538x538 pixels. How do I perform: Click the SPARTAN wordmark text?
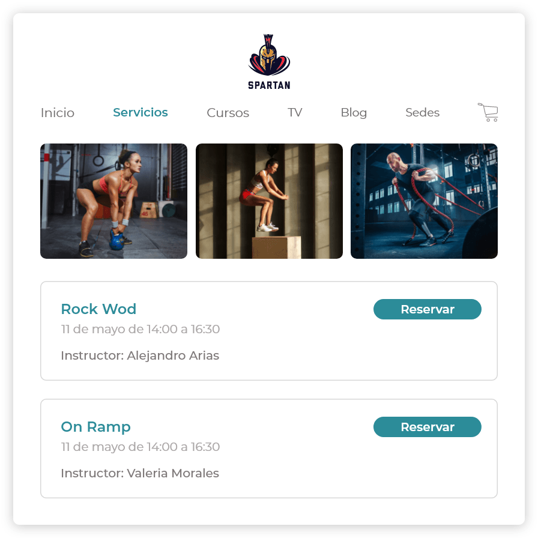269,85
